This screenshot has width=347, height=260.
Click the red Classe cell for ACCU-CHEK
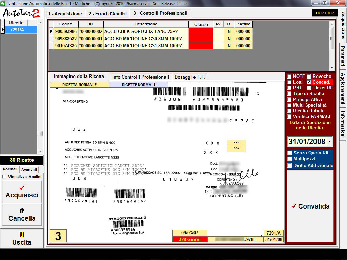point(201,31)
